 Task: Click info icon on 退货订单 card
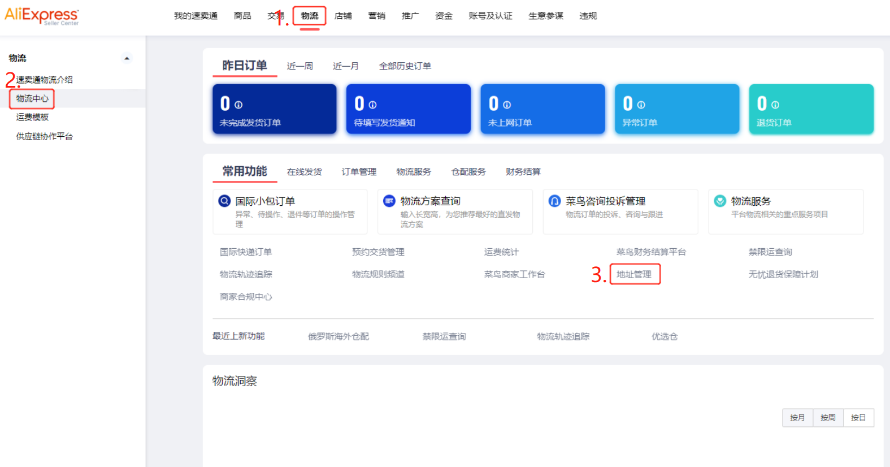coord(775,105)
